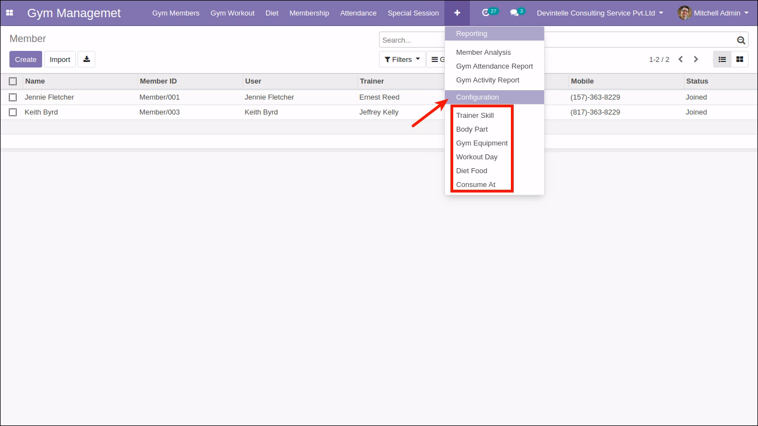Click the search magnifier icon
This screenshot has height=426, width=758.
[x=741, y=40]
